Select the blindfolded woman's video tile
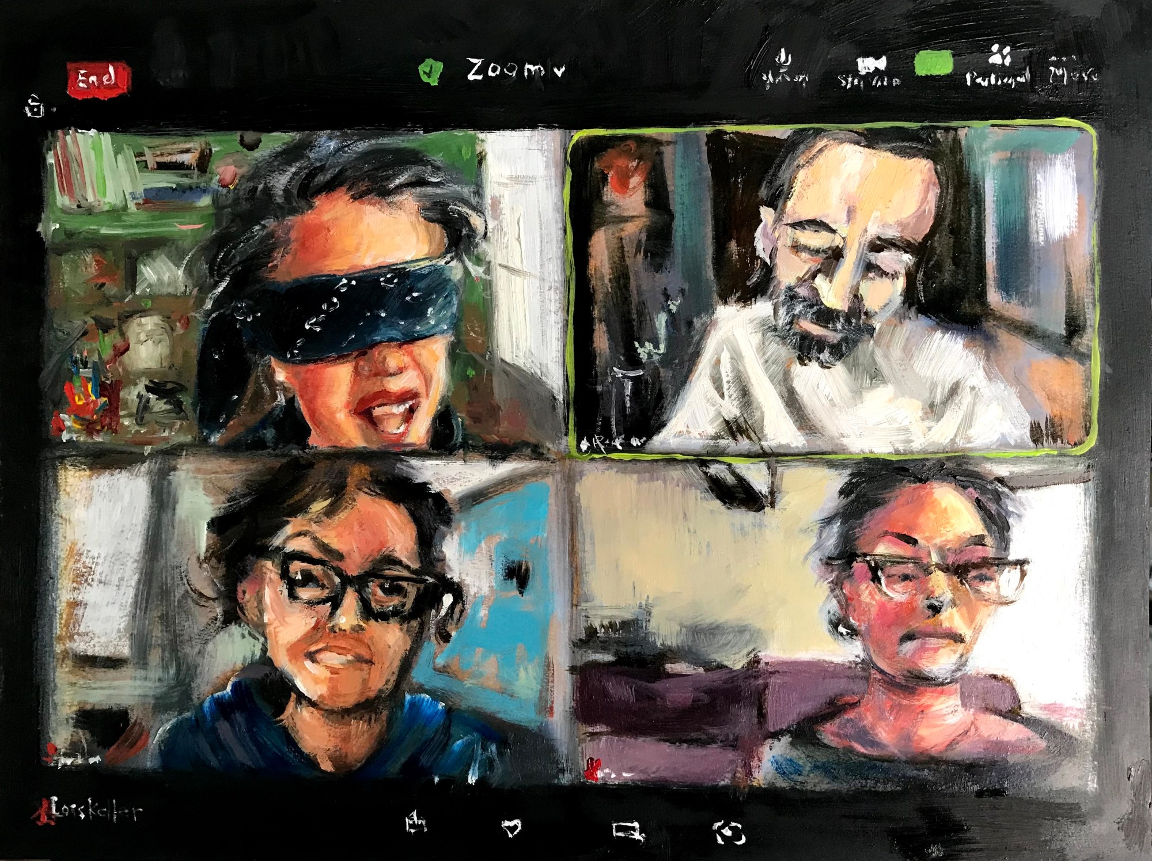Image resolution: width=1152 pixels, height=861 pixels. [300, 288]
